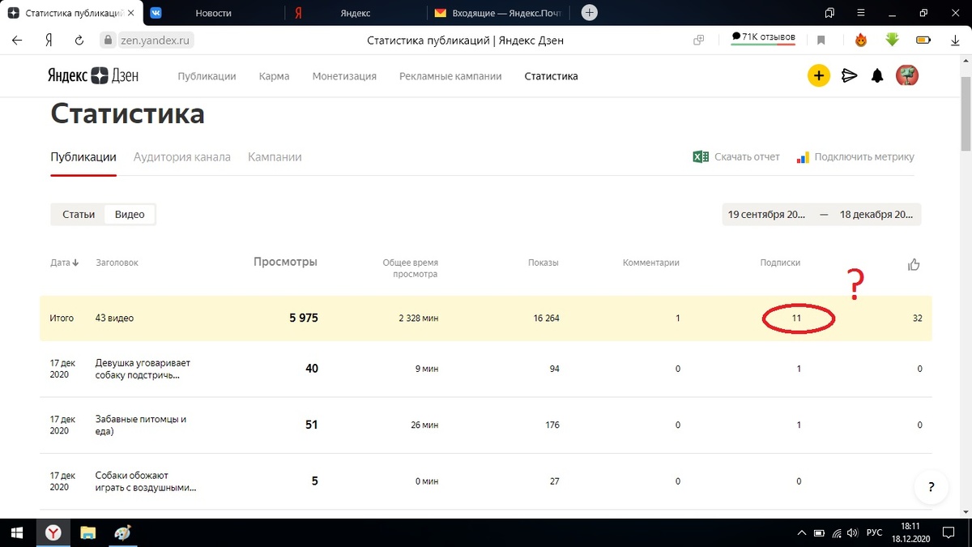Open the Монетизация menu item
972x547 pixels.
(343, 75)
